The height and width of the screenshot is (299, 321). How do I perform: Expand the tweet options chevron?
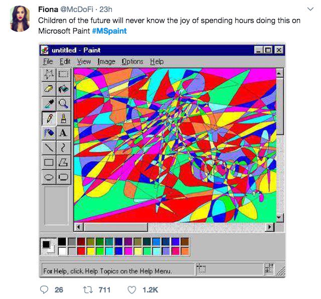pyautogui.click(x=310, y=9)
